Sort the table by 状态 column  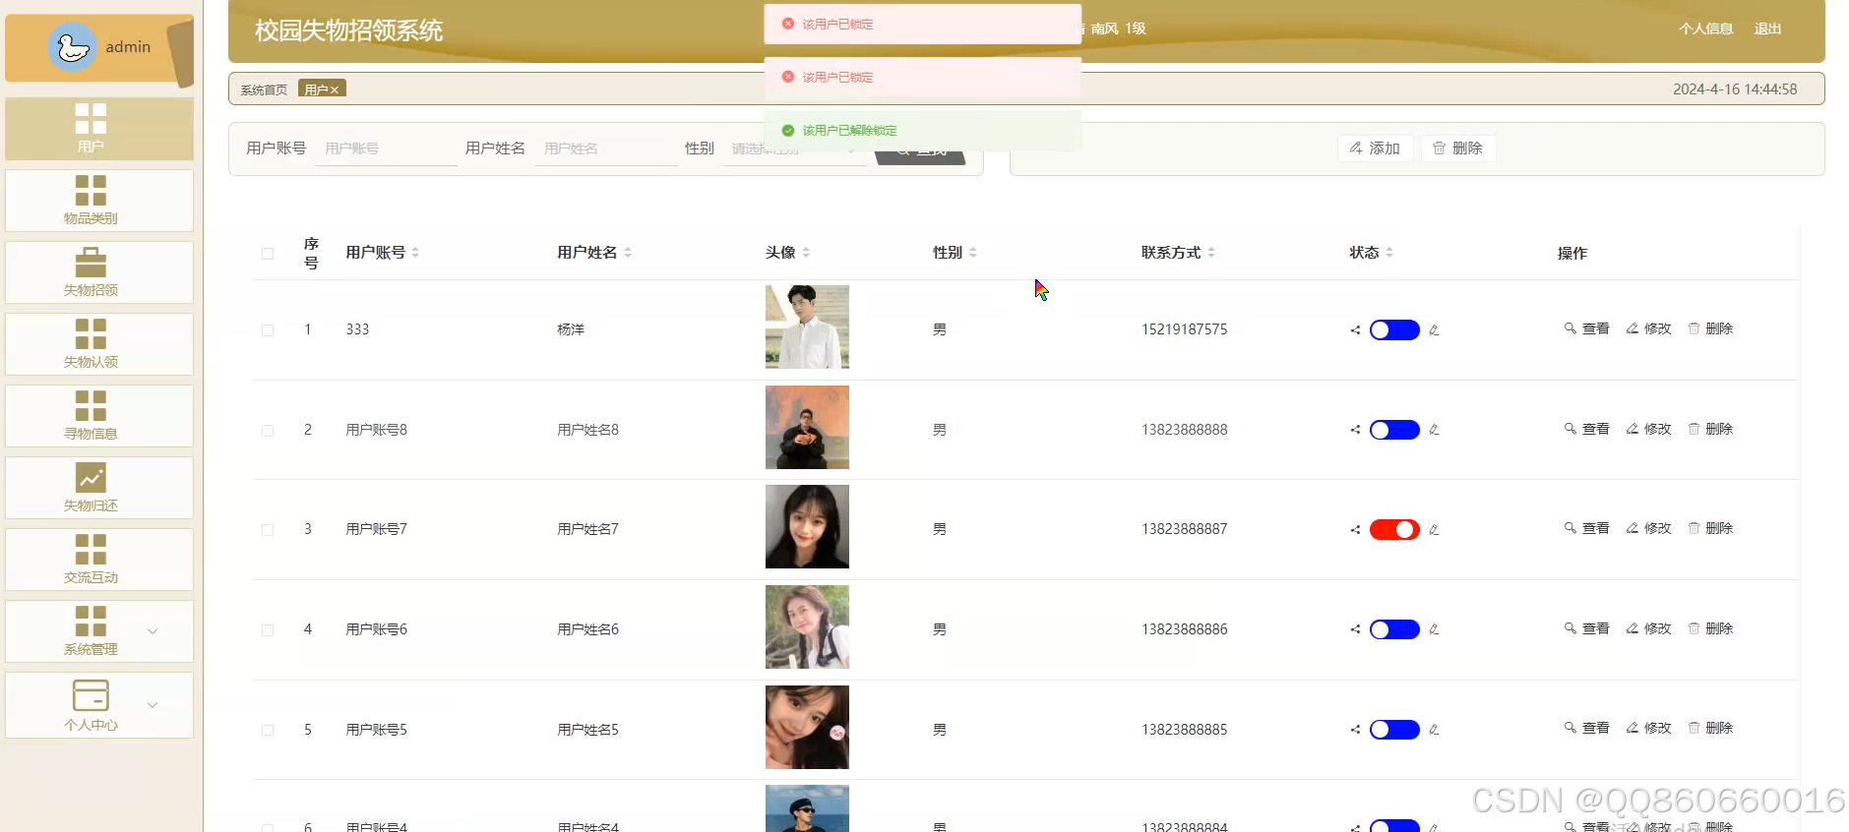tap(1389, 253)
